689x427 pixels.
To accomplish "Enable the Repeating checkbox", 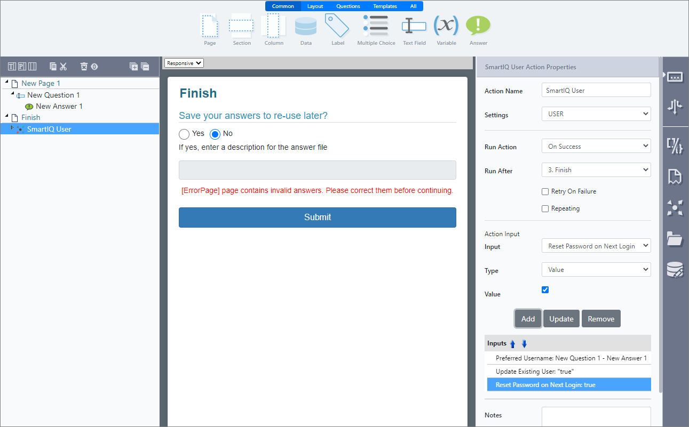I will [545, 208].
